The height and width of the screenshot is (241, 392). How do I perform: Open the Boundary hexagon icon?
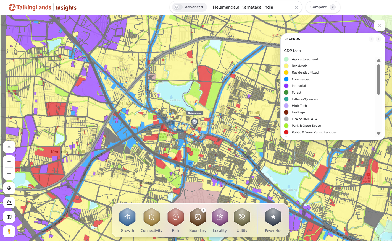click(198, 217)
